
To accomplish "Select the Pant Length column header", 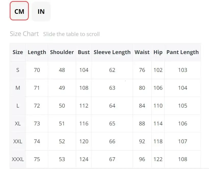I will (x=182, y=52).
